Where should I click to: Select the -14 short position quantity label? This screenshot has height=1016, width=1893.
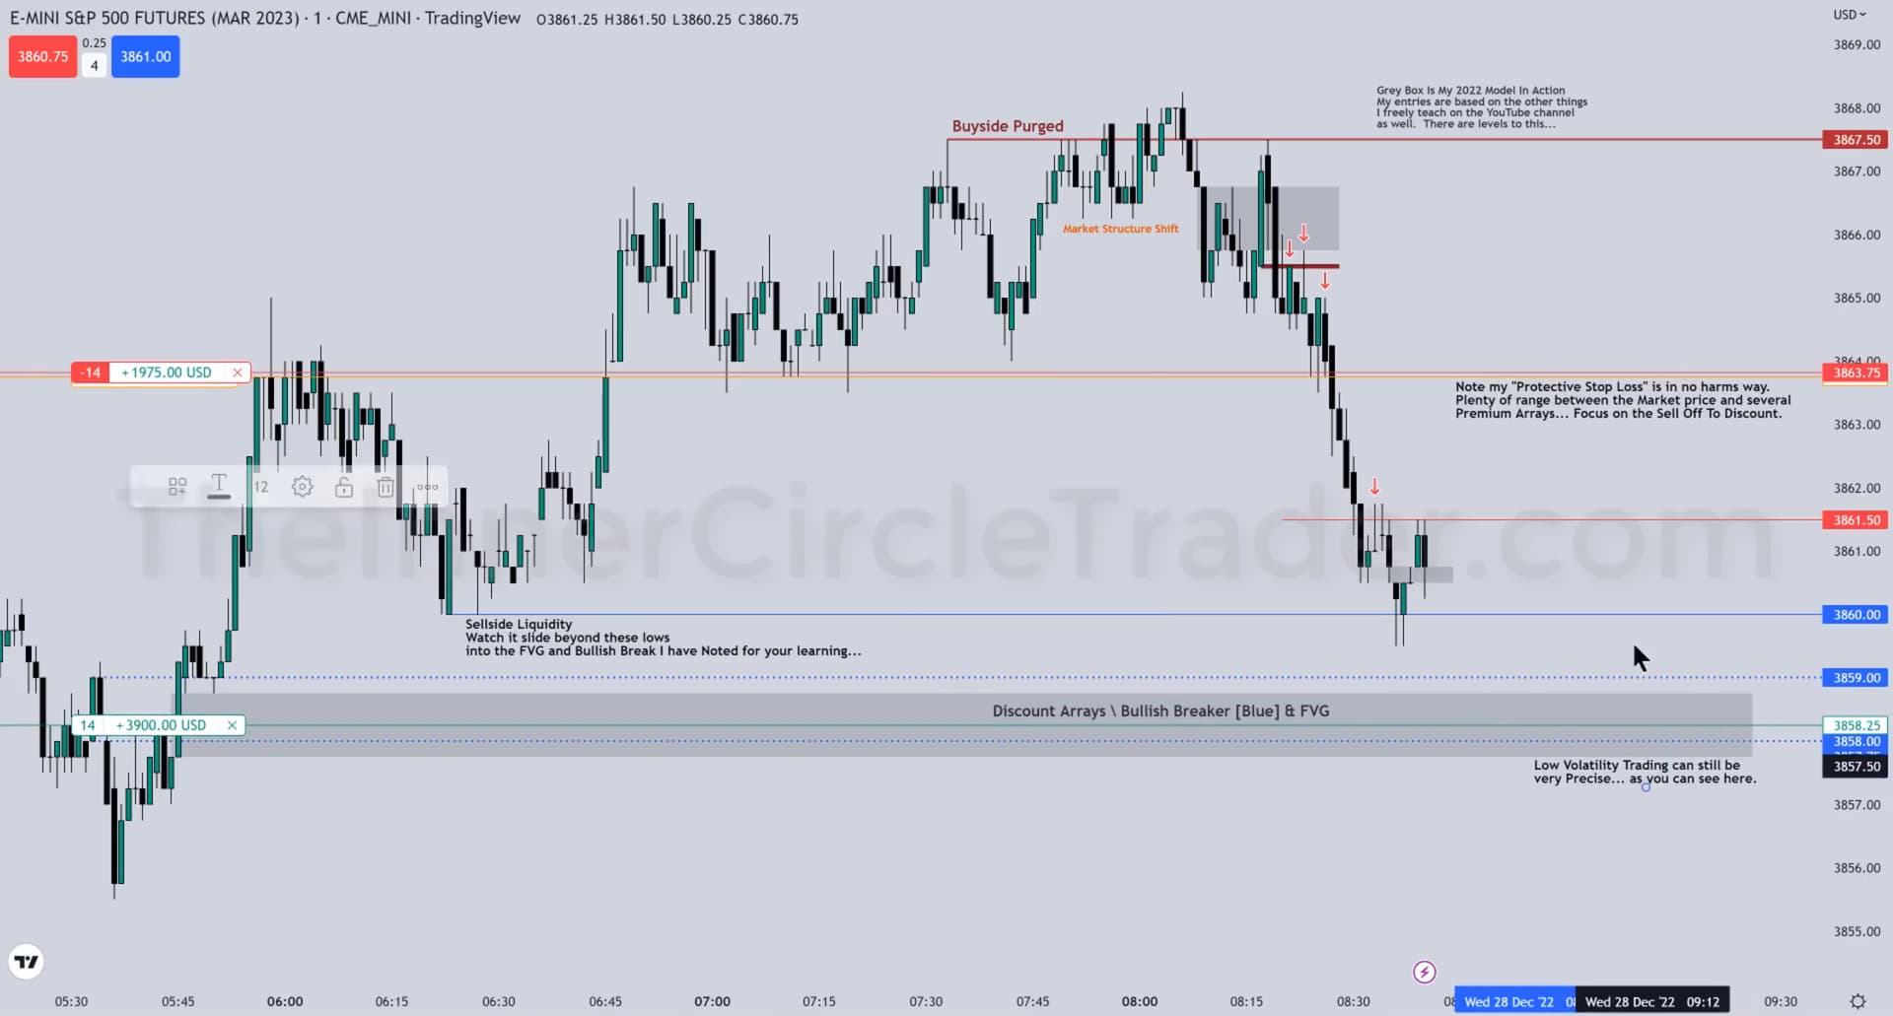[x=91, y=373]
